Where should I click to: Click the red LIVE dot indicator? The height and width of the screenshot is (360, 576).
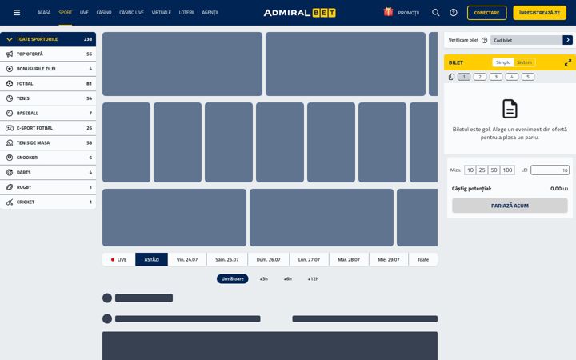(x=113, y=260)
